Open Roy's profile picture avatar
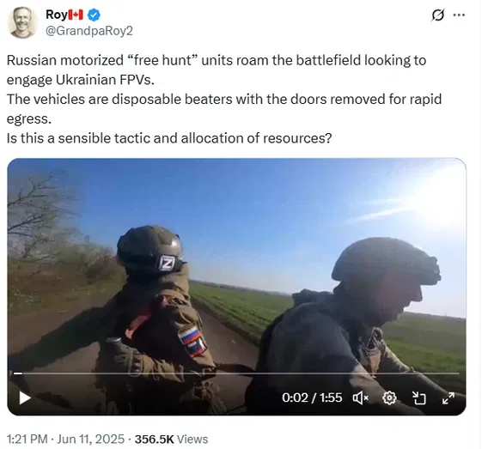 pos(22,22)
